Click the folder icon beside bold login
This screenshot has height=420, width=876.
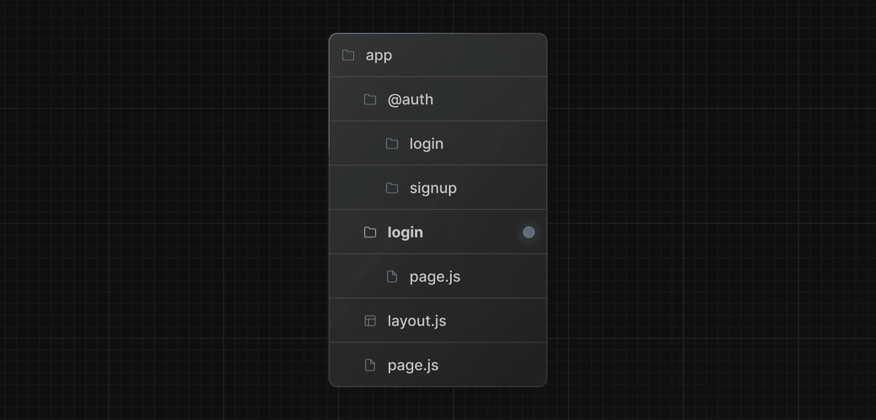point(370,232)
